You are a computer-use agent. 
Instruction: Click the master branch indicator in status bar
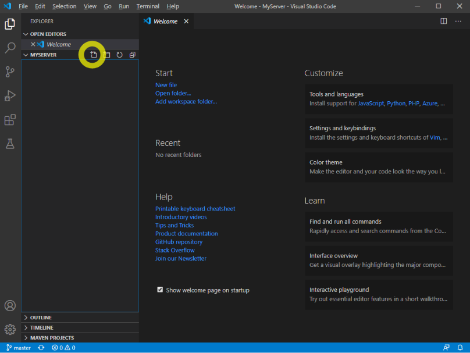19,348
